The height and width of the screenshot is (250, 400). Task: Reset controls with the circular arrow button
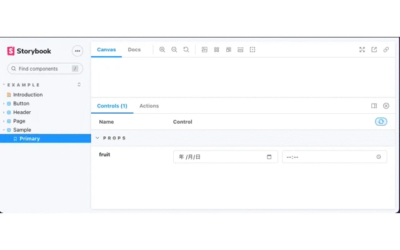click(381, 122)
